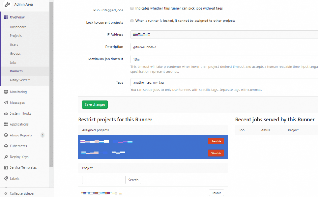
Task: Click the Save changes button
Action: 95,105
